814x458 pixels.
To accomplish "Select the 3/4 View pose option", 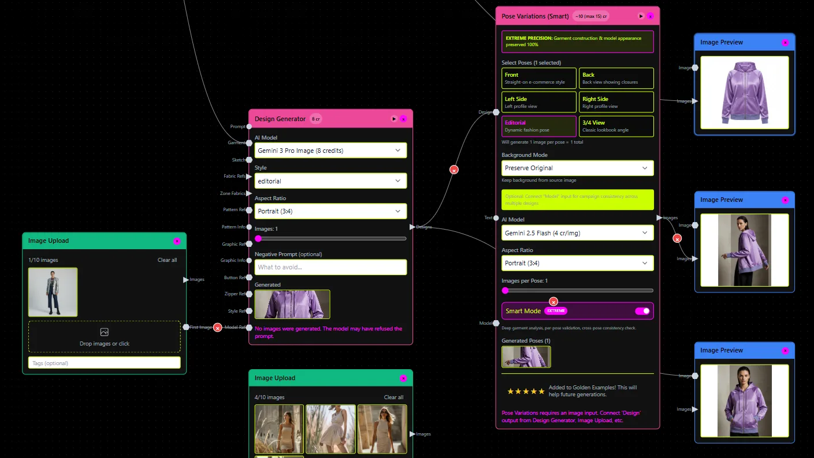I will (x=616, y=126).
